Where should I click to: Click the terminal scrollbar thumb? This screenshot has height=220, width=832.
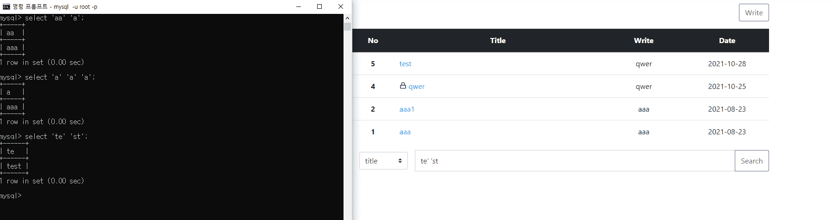click(x=347, y=26)
